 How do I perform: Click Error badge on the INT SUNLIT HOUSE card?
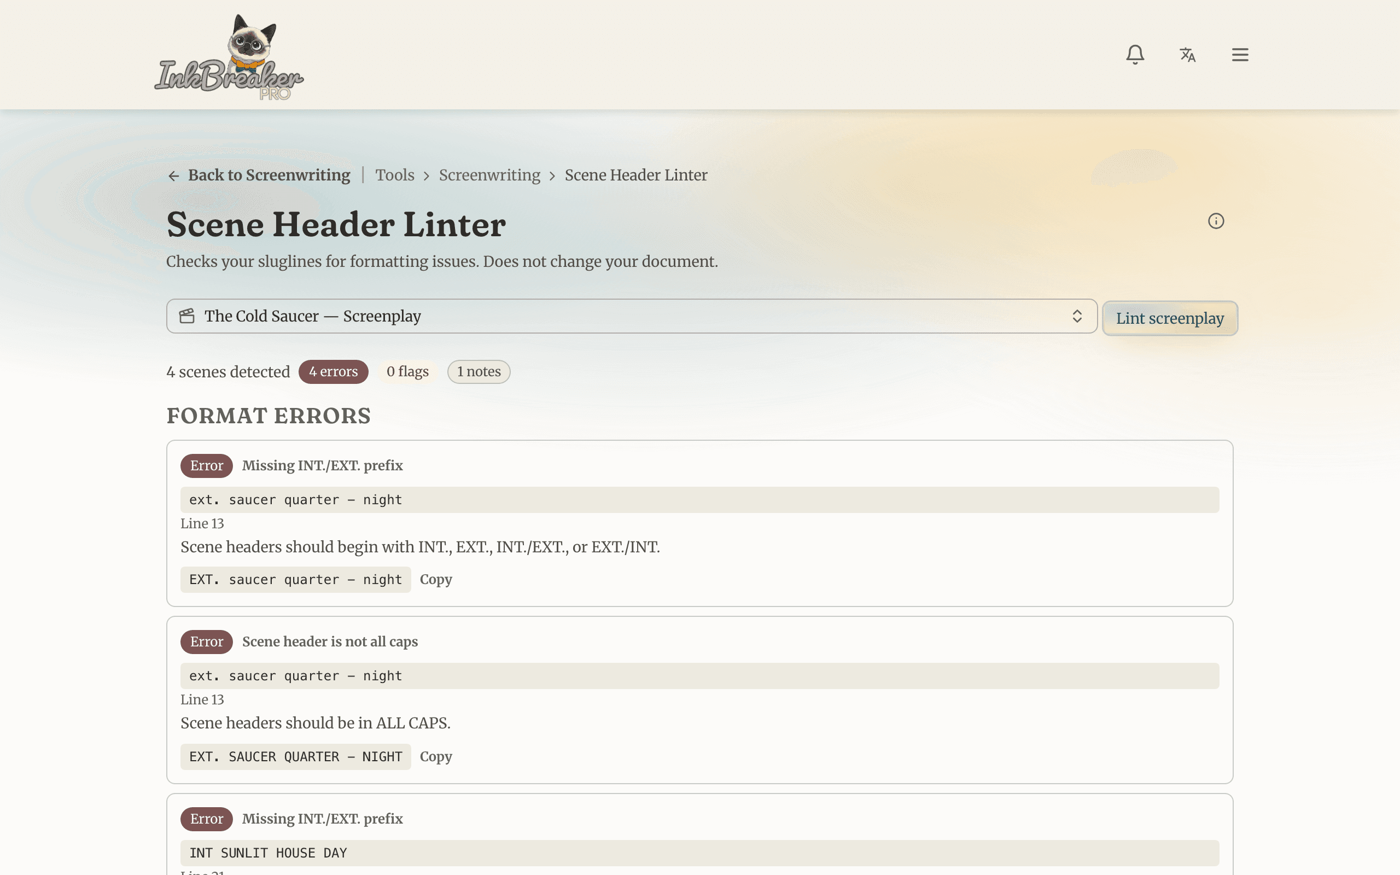[207, 819]
